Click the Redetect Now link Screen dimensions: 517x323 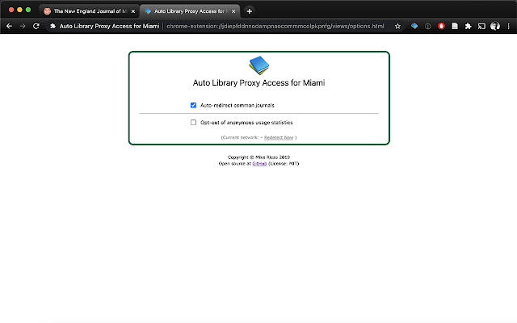click(x=279, y=137)
